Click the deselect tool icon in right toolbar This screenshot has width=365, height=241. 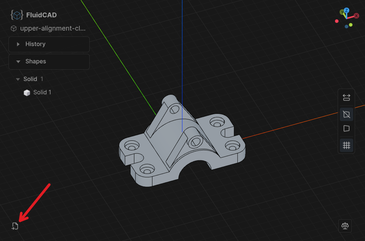tap(346, 114)
